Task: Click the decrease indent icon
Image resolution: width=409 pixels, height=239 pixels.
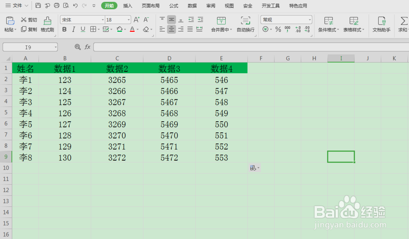Action: 191,20
